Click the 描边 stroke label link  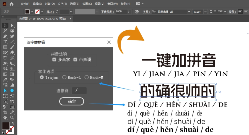coord(50,12)
